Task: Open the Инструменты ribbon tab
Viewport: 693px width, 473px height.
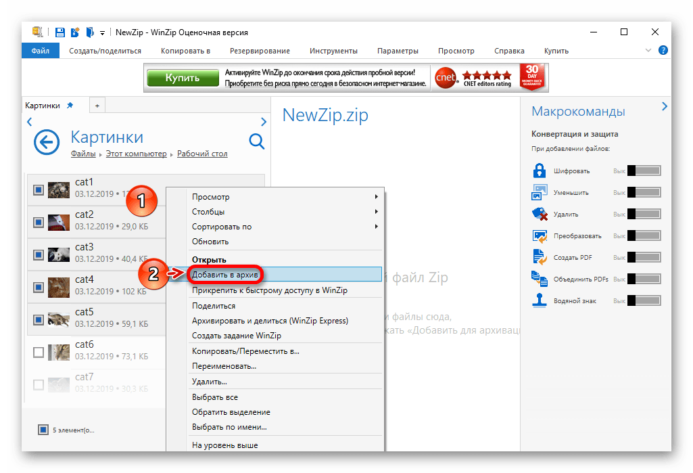Action: pyautogui.click(x=334, y=51)
